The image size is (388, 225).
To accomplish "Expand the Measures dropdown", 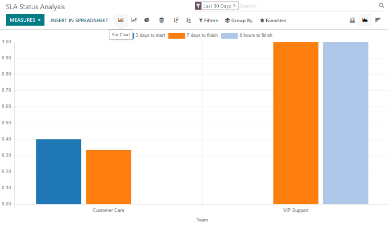I will (25, 20).
